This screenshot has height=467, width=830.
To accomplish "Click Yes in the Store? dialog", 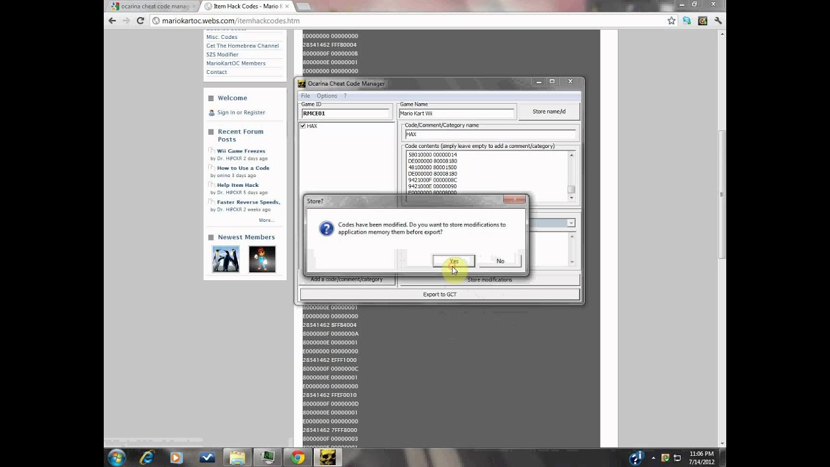I will [454, 261].
